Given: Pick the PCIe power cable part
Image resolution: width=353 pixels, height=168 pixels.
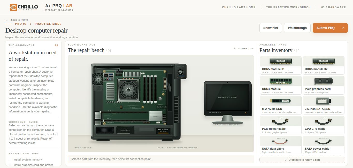Looking at the screenshot, I should pos(281,125).
